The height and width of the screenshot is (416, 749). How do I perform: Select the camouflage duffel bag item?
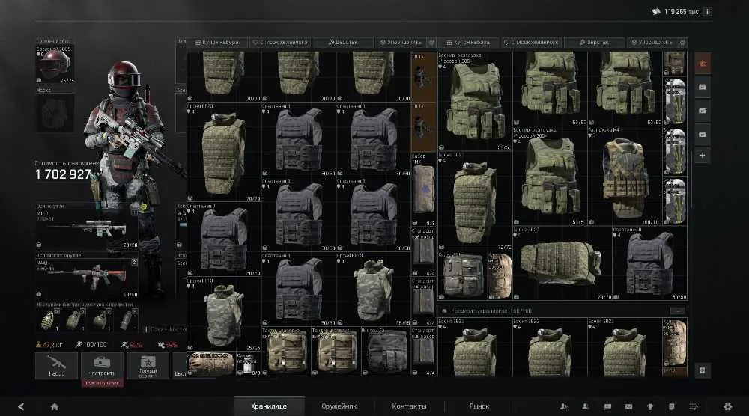212,364
